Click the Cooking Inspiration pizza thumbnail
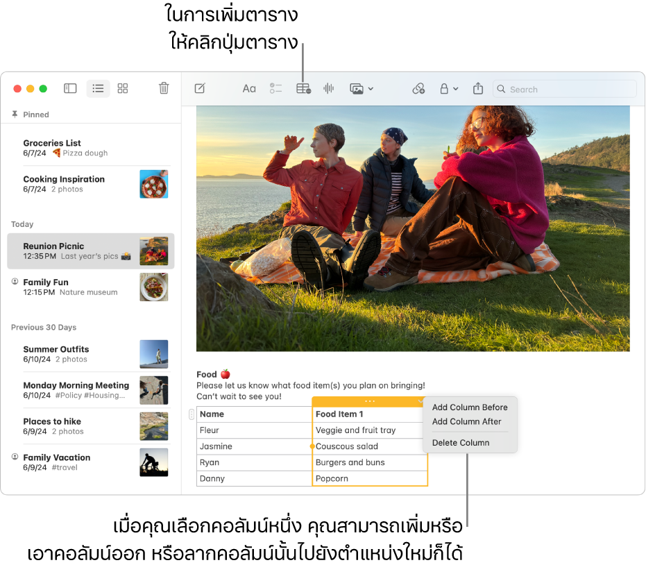Screen dimensions: 646x565 coord(153,184)
